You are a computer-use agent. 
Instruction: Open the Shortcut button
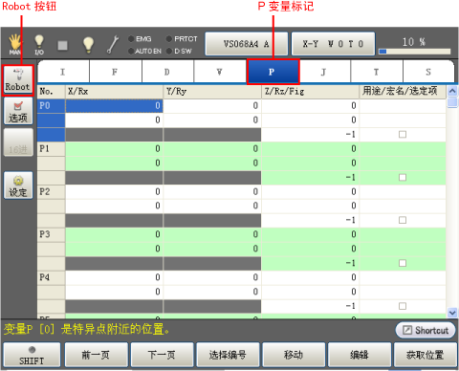[x=426, y=330]
